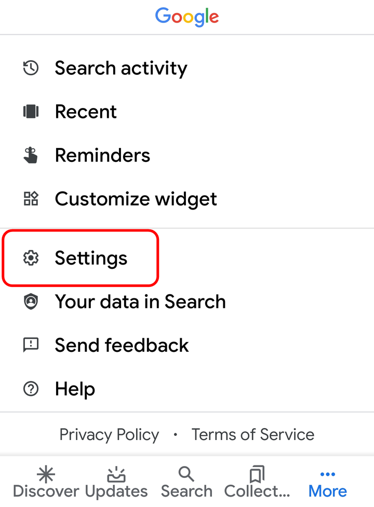Choose Customize widget option
The width and height of the screenshot is (374, 507).
[x=136, y=199]
